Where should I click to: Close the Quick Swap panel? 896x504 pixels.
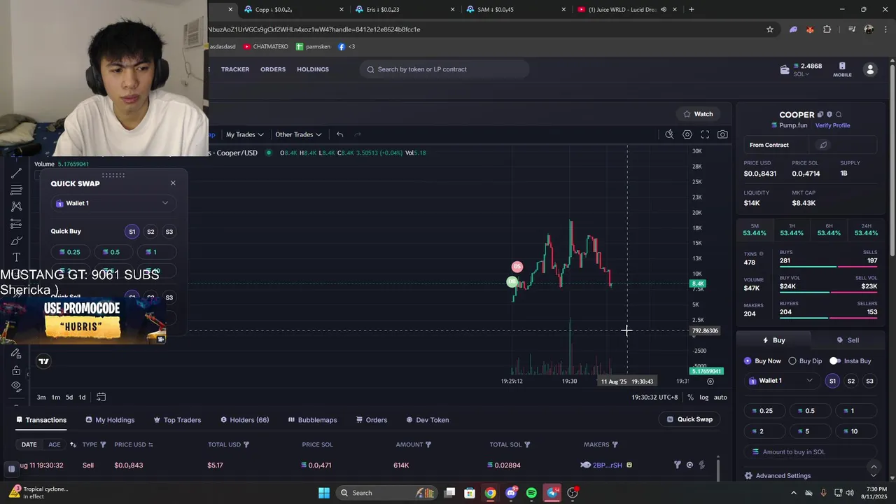[x=173, y=183]
